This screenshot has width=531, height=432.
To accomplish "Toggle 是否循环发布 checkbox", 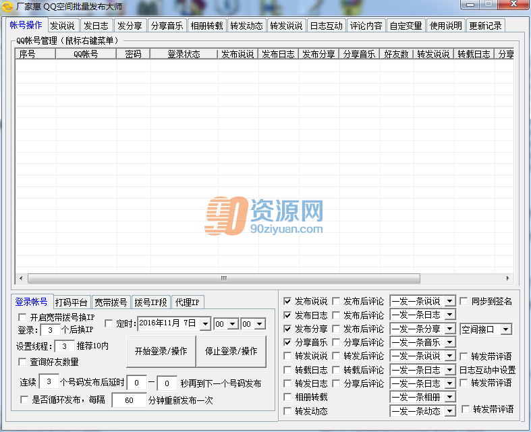I will 24,400.
